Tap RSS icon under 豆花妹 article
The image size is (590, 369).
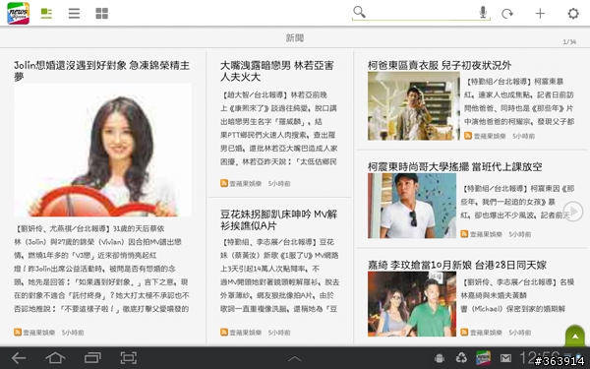(x=224, y=333)
